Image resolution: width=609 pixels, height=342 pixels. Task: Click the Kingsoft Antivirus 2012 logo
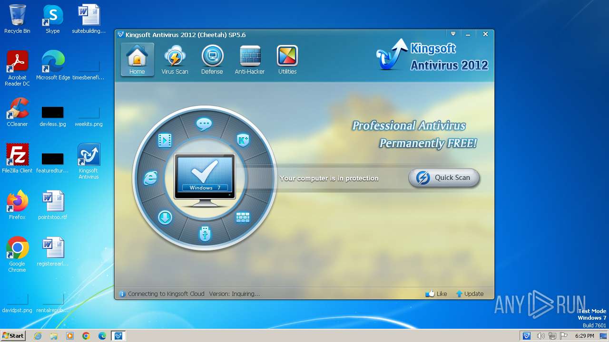[432, 56]
